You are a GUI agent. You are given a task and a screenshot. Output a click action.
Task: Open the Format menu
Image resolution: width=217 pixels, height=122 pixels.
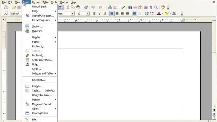pyautogui.click(x=36, y=2)
